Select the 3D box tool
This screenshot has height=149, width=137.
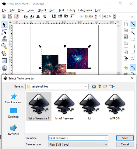4,68
